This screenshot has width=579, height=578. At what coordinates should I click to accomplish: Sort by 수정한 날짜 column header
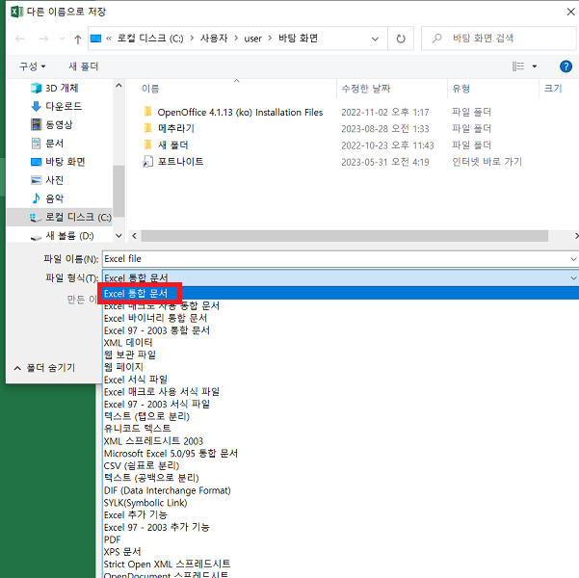click(366, 89)
